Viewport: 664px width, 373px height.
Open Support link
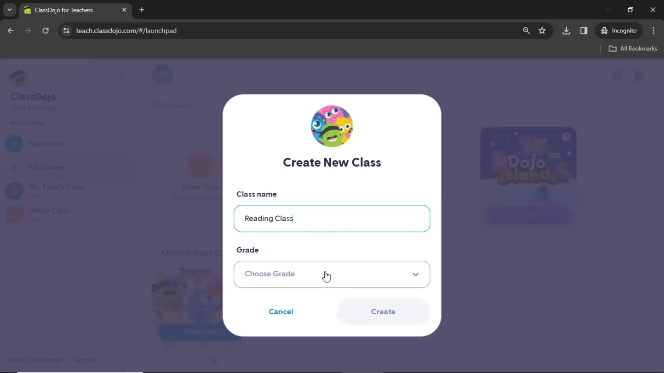pos(86,360)
